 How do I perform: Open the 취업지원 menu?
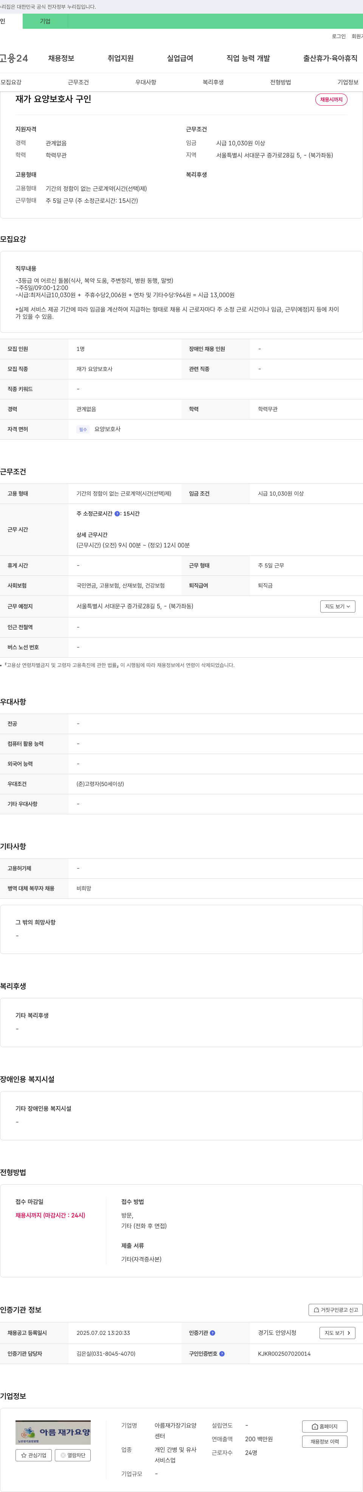point(120,59)
